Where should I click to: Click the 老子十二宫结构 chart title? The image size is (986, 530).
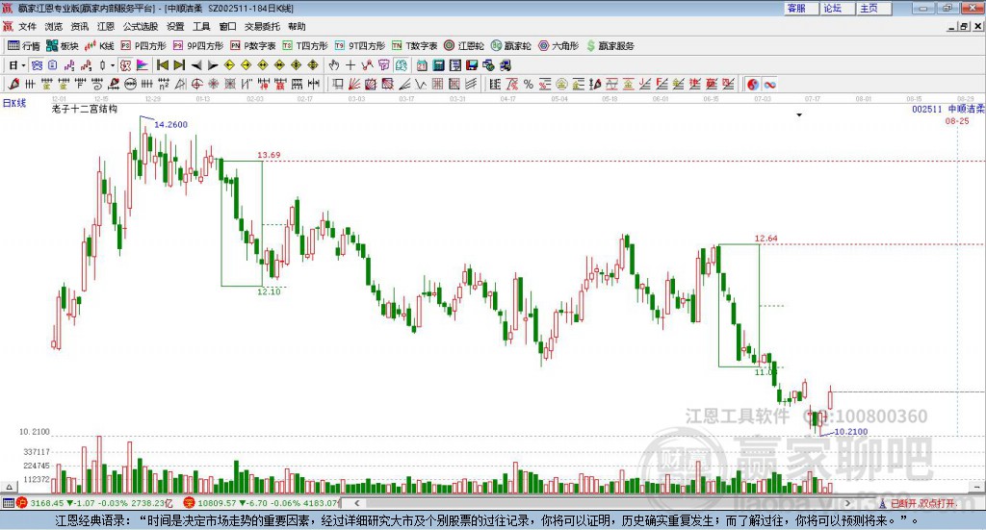point(85,109)
